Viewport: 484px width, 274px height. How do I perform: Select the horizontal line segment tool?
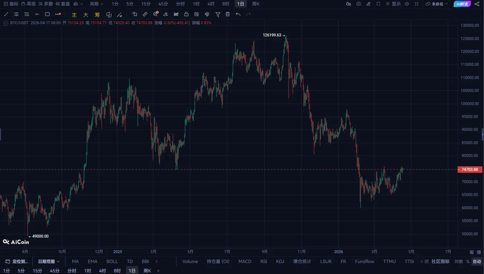tap(37, 14)
